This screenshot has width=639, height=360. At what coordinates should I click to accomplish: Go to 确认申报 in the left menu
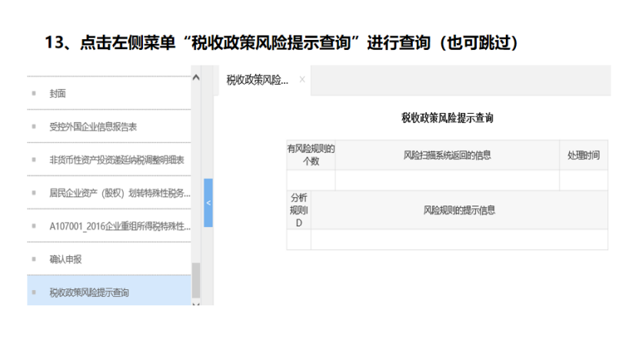68,259
